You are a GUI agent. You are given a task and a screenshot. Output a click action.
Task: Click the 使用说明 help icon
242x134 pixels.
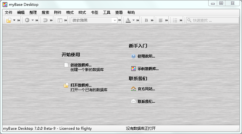tap(133, 56)
